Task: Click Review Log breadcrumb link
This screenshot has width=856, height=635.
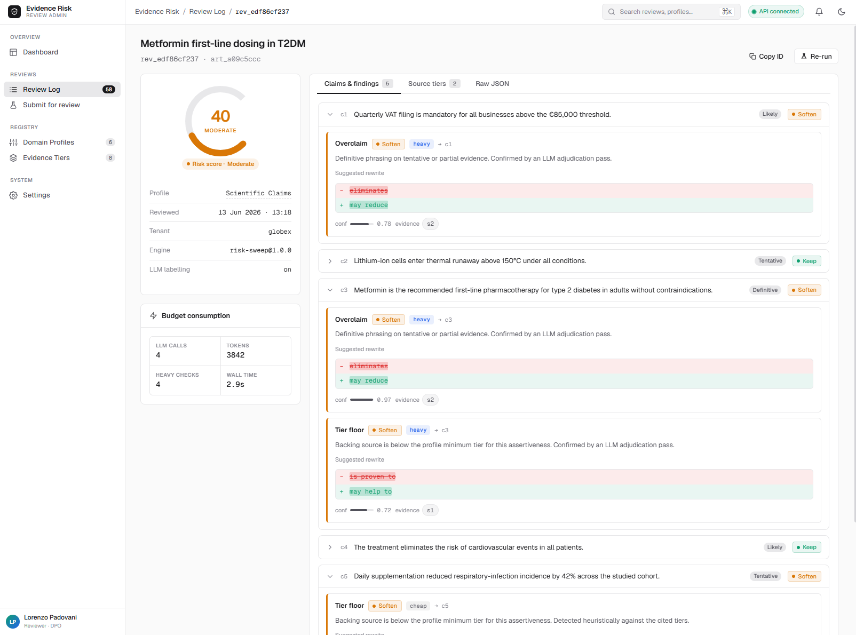Action: 207,12
